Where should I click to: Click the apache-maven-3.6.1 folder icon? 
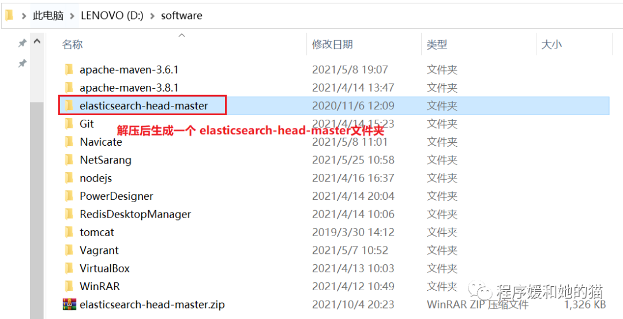pos(69,70)
